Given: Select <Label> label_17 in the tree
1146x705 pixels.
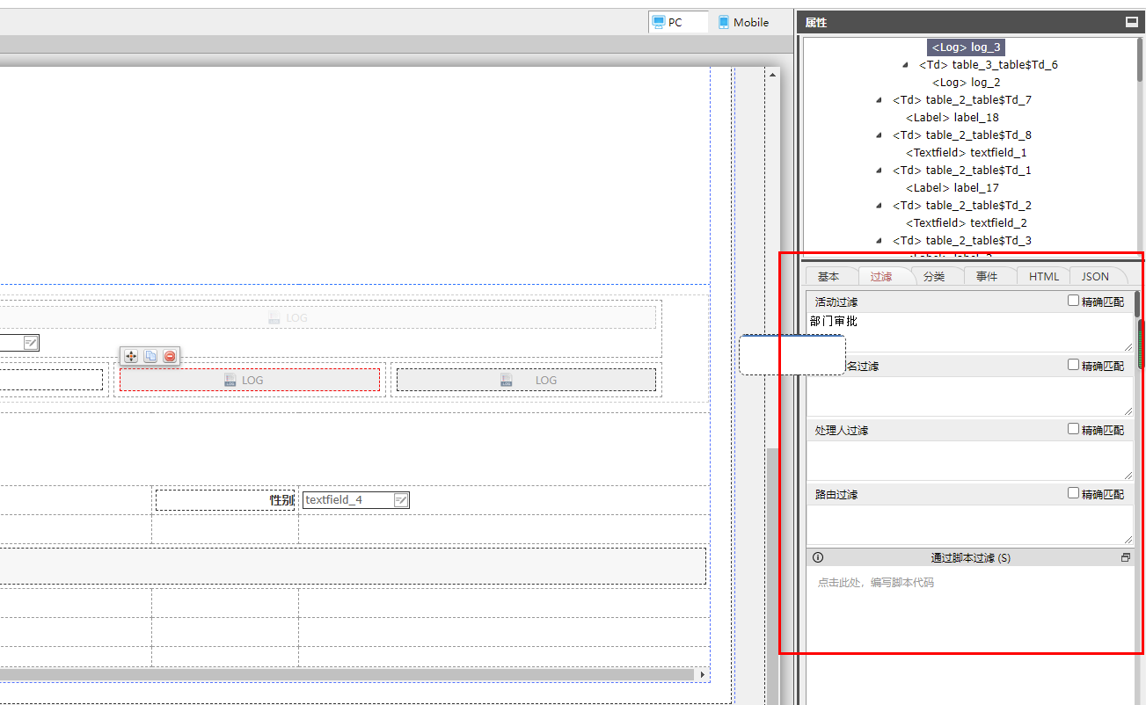Looking at the screenshot, I should click(953, 188).
